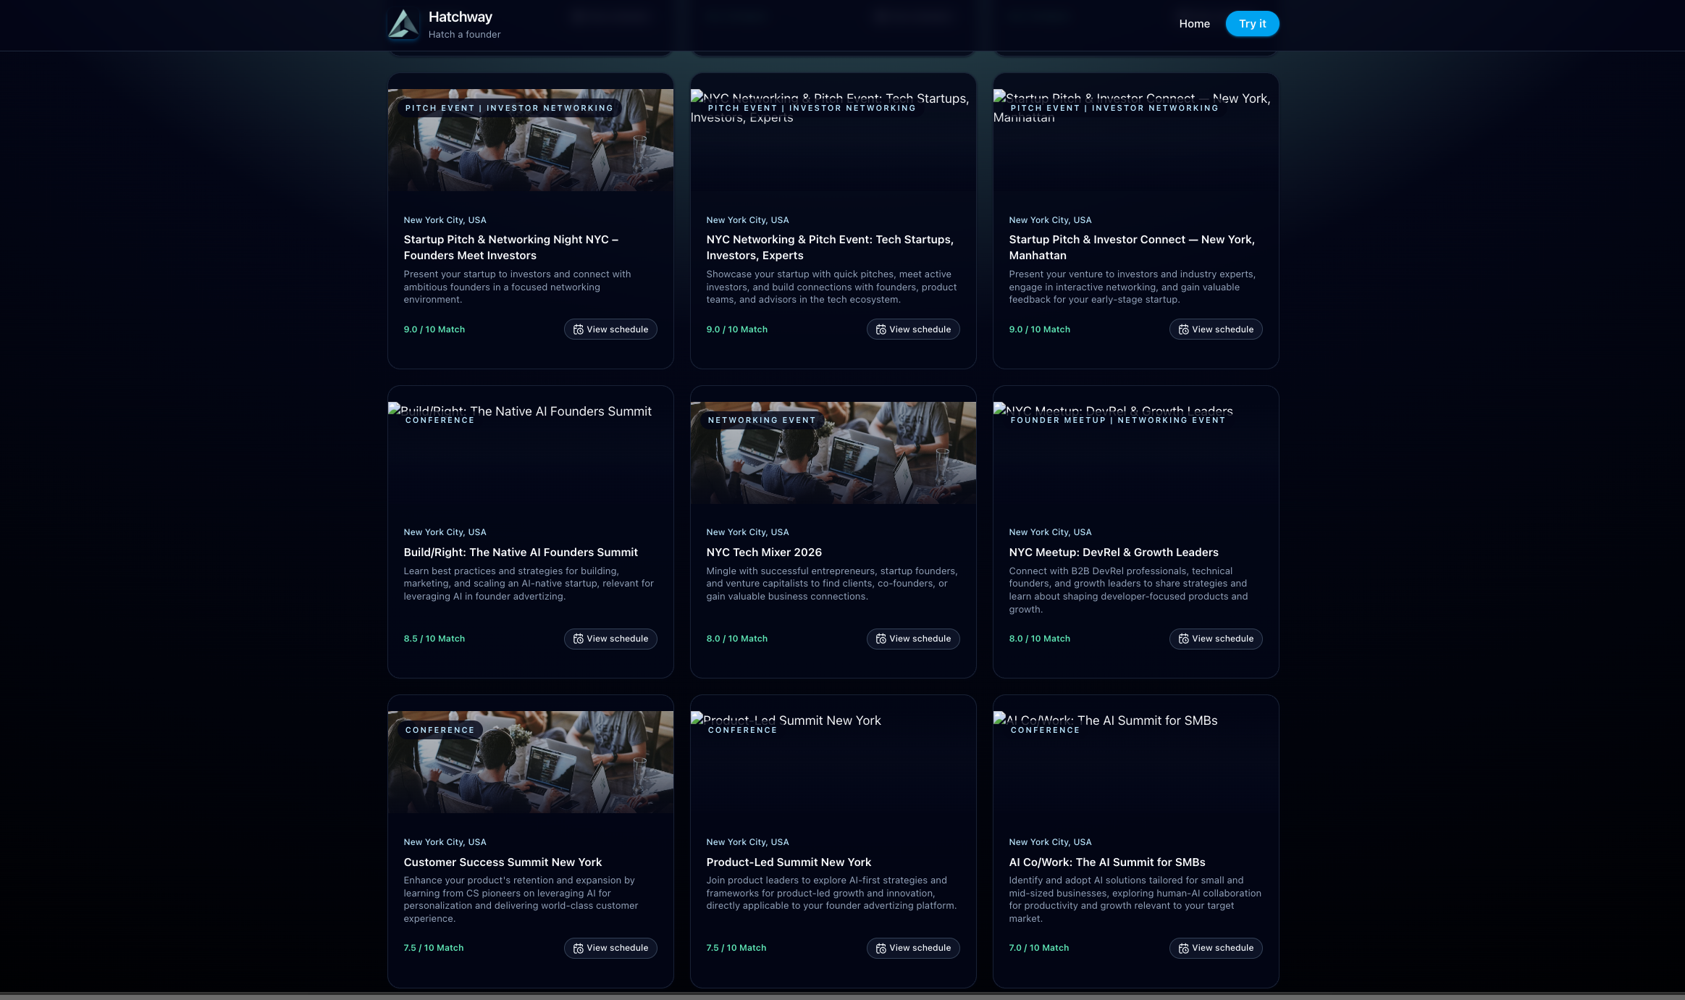The height and width of the screenshot is (1000, 1685).
Task: View schedule for Product-Led Summit New York
Action: click(x=912, y=949)
